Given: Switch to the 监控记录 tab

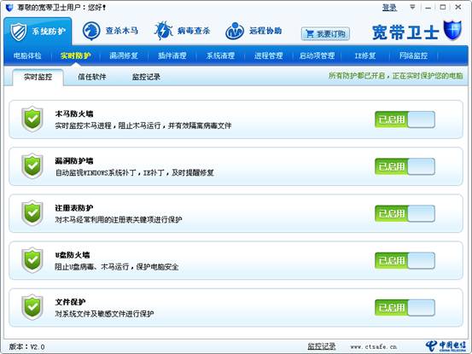Looking at the screenshot, I should coord(146,77).
